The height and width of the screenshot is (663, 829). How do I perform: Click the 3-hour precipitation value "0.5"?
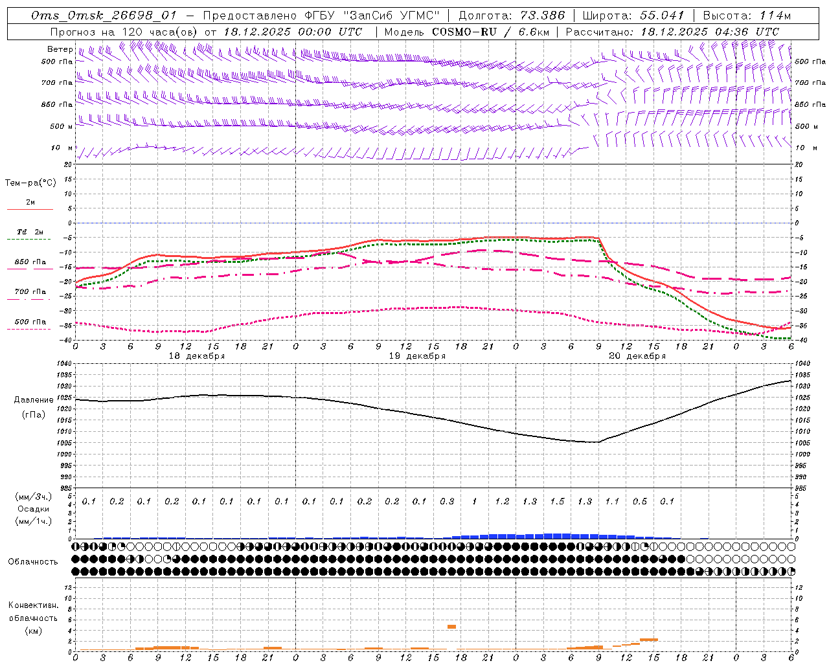tap(640, 501)
